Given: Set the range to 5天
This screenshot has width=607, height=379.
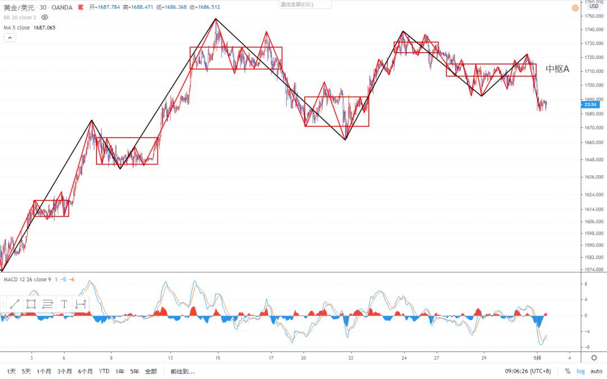Looking at the screenshot, I should pos(26,371).
